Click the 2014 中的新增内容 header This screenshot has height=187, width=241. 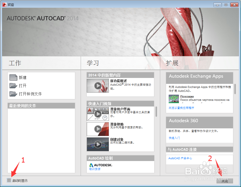120,75
